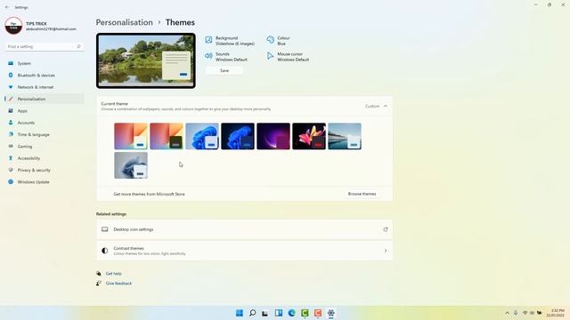Viewport: 570px width, 320px height.
Task: Open Background slideshow setting icon
Action: [208, 40]
